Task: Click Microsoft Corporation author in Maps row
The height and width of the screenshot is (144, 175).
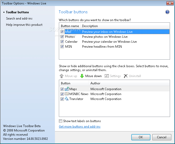Action: [106, 89]
